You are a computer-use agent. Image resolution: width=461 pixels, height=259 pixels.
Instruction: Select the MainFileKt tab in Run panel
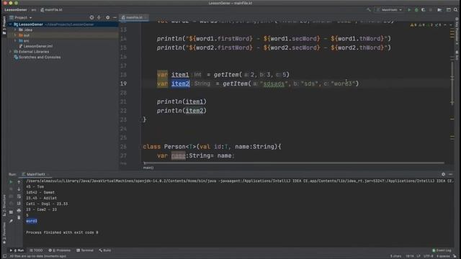(x=35, y=174)
